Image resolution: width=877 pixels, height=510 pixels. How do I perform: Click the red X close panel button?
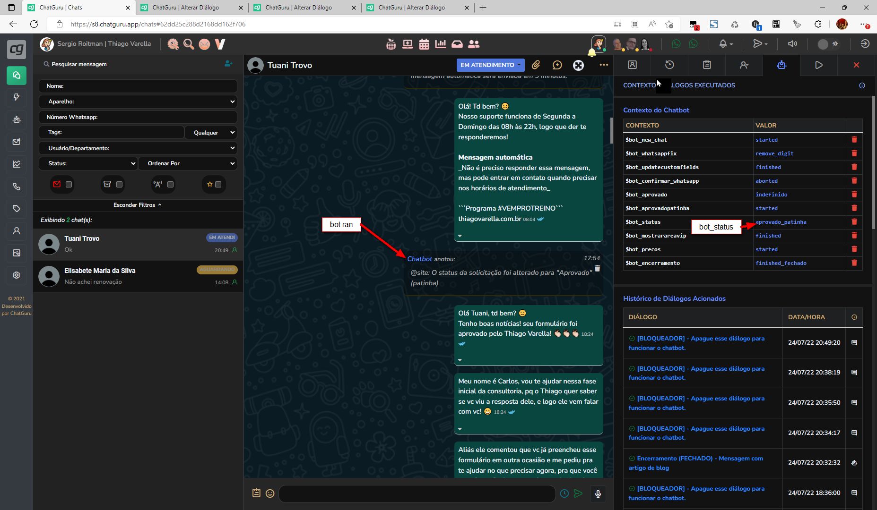click(856, 65)
